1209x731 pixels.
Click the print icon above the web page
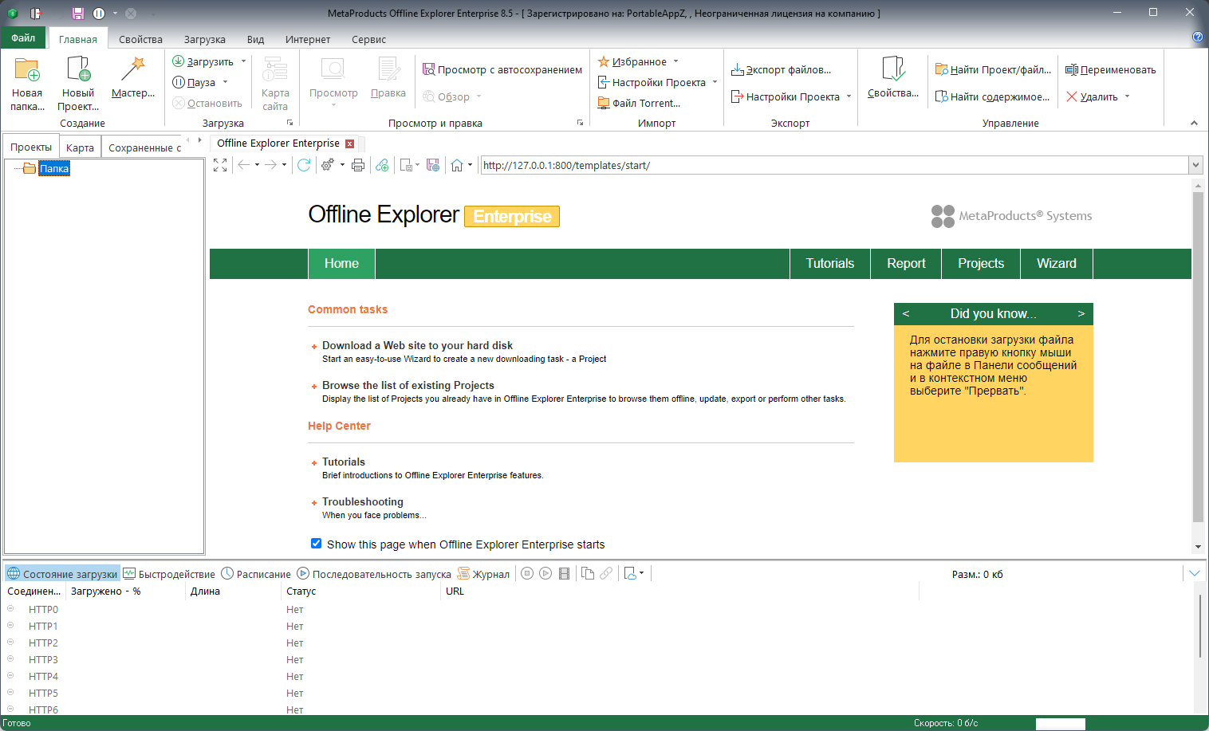(359, 165)
